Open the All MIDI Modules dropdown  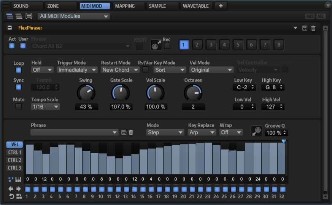(x=74, y=16)
